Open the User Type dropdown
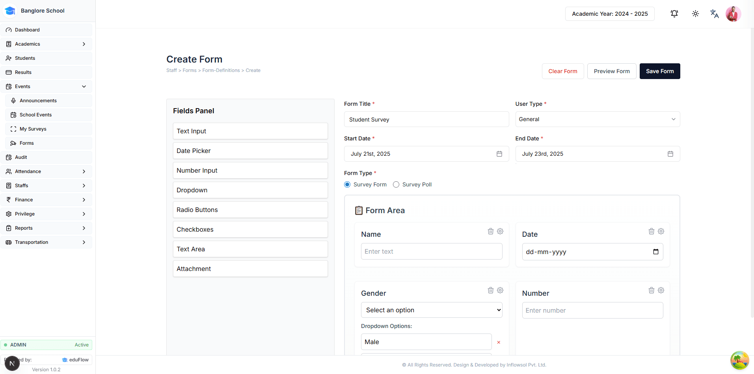 (x=597, y=119)
